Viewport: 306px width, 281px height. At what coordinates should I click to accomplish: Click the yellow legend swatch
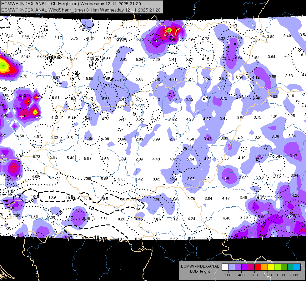coord(271,267)
